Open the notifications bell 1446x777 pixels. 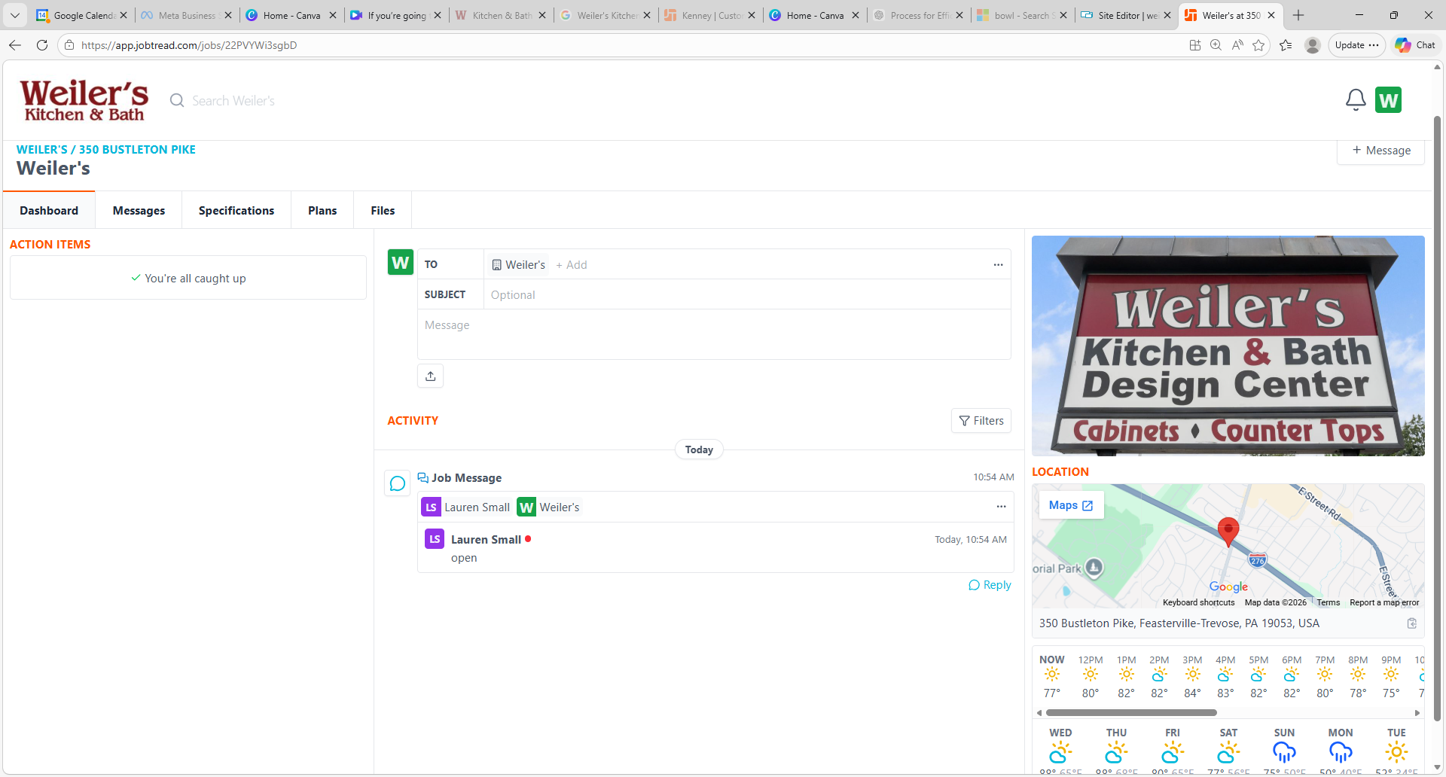1356,100
